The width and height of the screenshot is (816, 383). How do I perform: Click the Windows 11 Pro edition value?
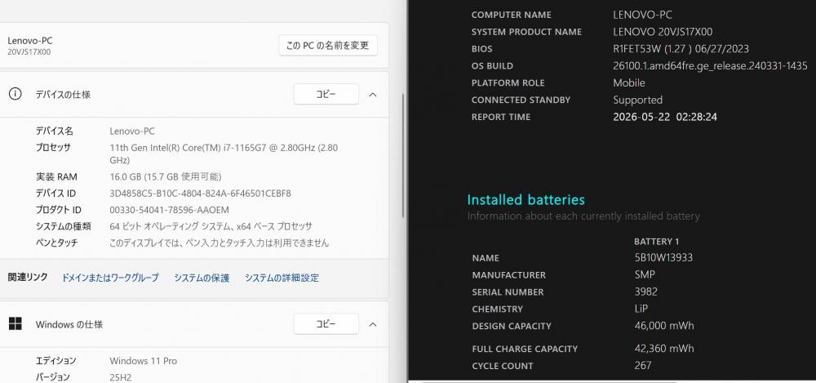pyautogui.click(x=143, y=361)
